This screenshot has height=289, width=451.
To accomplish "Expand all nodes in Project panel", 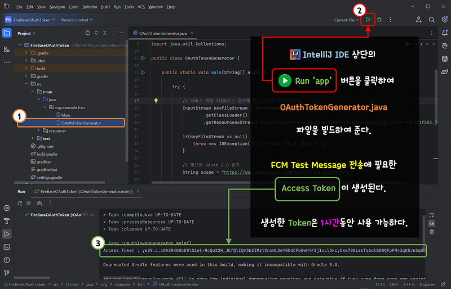I will [x=96, y=33].
